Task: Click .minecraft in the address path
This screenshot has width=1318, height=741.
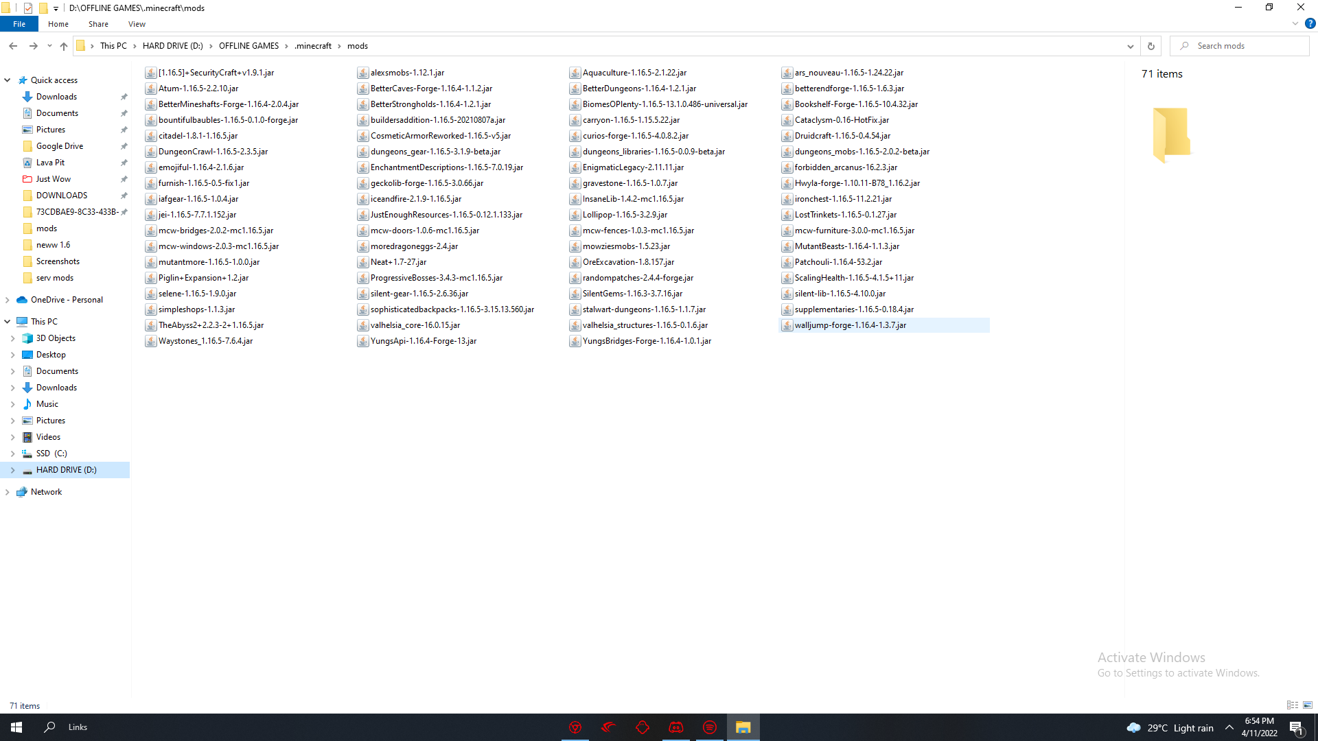Action: (313, 46)
